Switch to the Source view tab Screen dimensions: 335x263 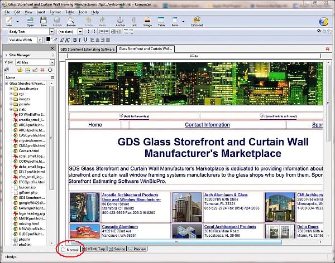pyautogui.click(x=117, y=249)
